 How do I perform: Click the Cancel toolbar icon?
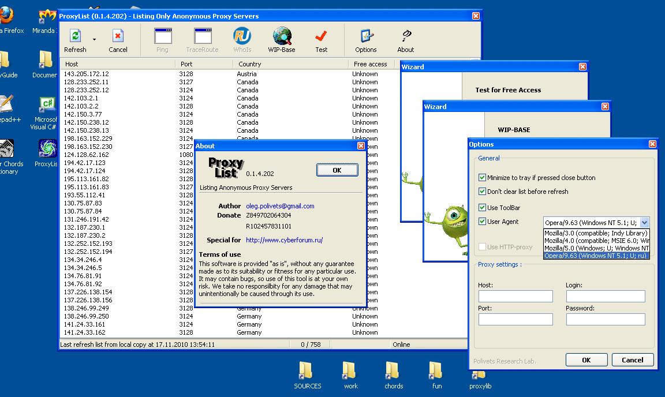tap(118, 36)
